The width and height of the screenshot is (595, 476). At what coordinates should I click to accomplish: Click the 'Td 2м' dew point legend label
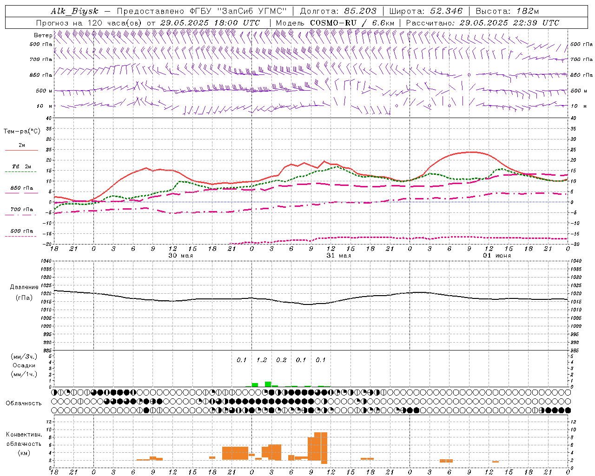tap(22, 166)
